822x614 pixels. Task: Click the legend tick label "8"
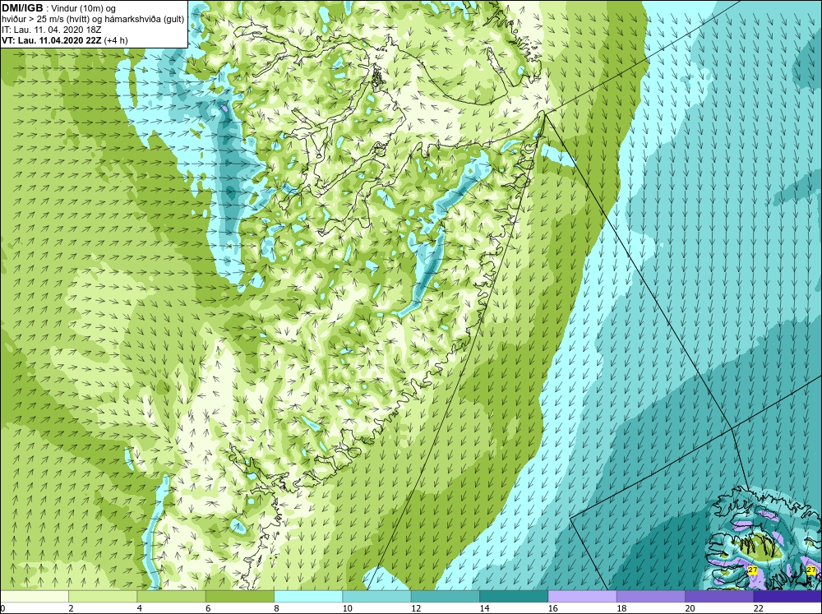click(x=276, y=608)
